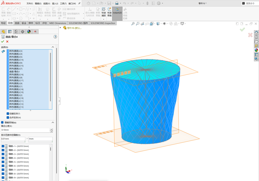The width and height of the screenshot is (259, 181).
Task: Open the View Settings monitor icon
Action: click(x=182, y=24)
